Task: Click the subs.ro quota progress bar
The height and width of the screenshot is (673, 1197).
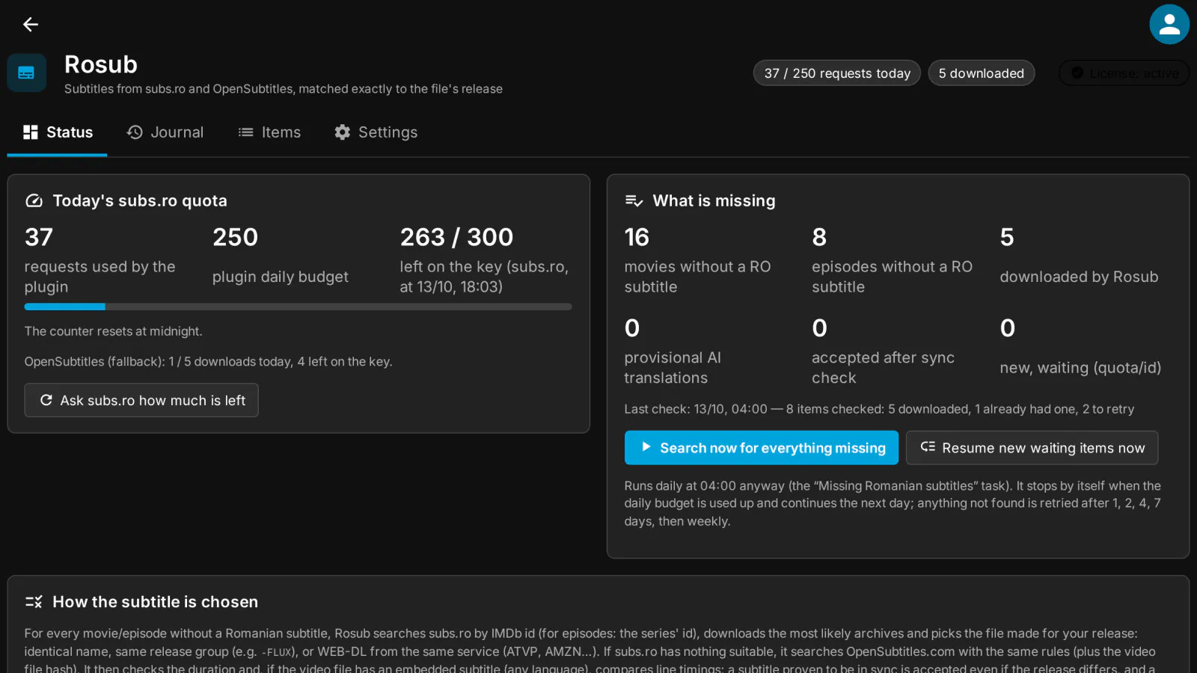Action: pyautogui.click(x=299, y=307)
